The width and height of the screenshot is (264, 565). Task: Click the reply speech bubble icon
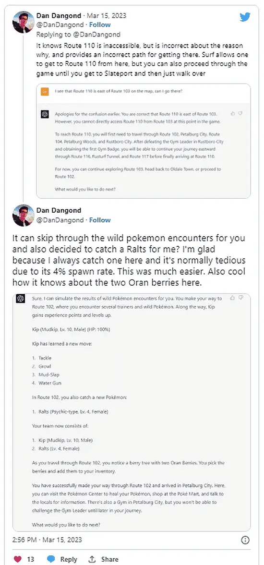[x=51, y=559]
